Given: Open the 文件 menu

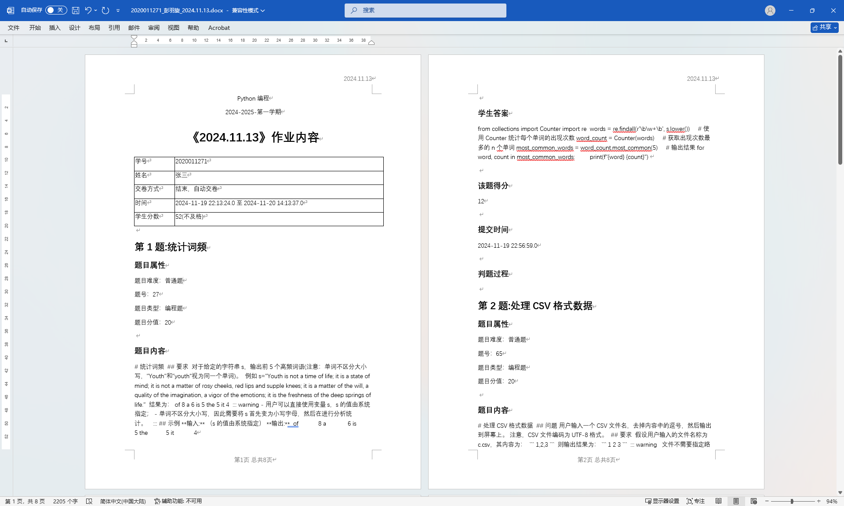Looking at the screenshot, I should pyautogui.click(x=14, y=28).
